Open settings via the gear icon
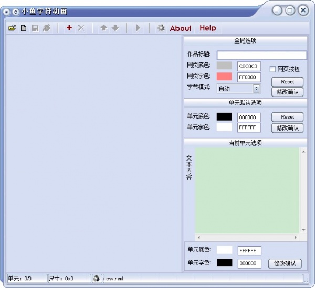 click(161, 28)
